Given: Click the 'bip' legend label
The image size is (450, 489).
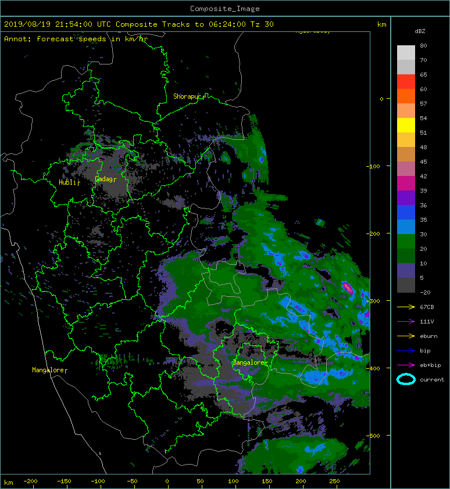Looking at the screenshot, I should [426, 351].
